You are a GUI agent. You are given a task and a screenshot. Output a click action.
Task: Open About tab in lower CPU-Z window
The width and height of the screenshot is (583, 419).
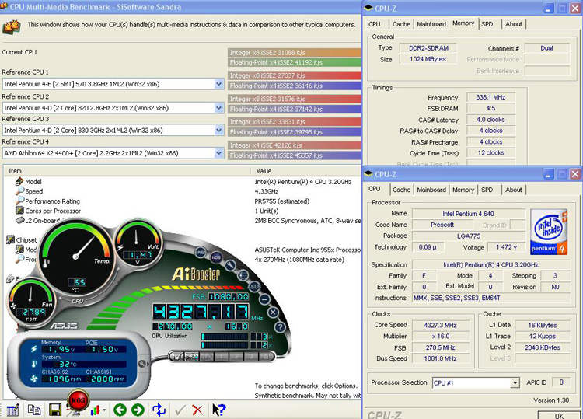514,190
